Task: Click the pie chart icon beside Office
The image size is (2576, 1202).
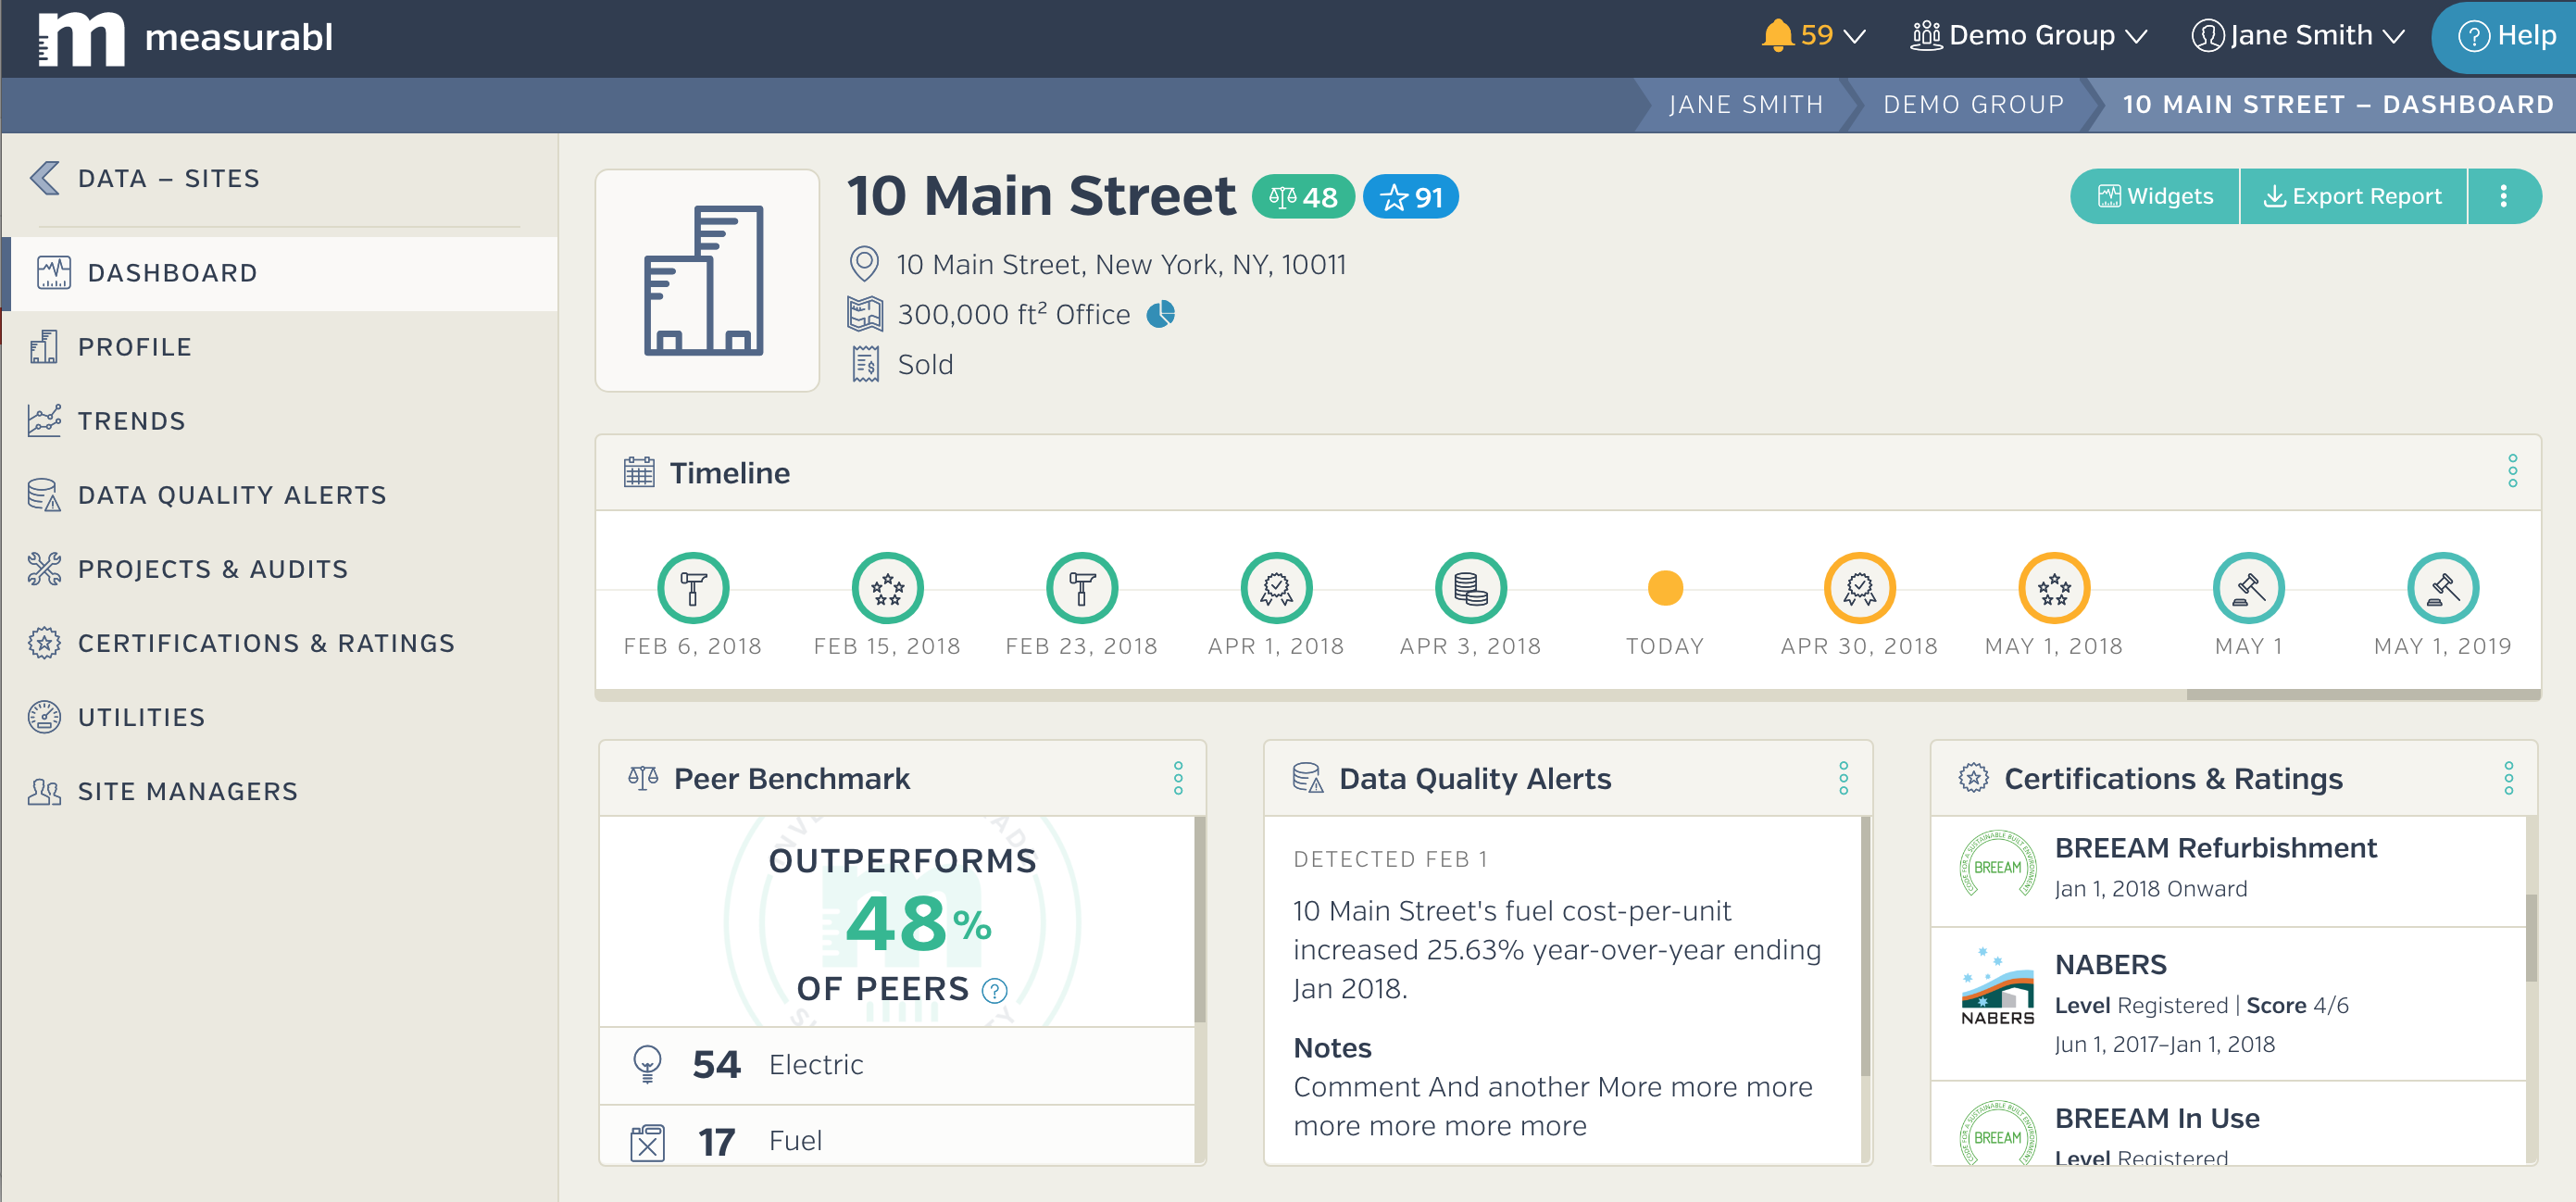Action: pos(1160,315)
